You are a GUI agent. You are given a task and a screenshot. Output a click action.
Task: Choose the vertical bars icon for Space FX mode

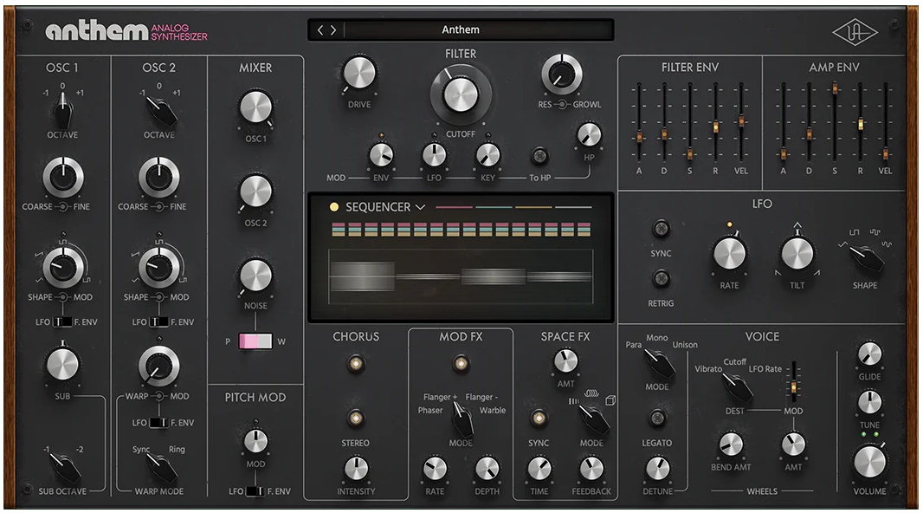click(573, 401)
